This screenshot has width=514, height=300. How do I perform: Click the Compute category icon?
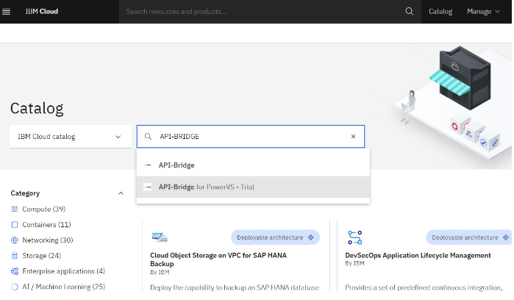[15, 209]
